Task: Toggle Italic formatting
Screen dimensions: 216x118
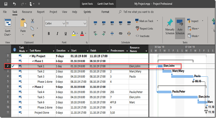Action: 57,34
